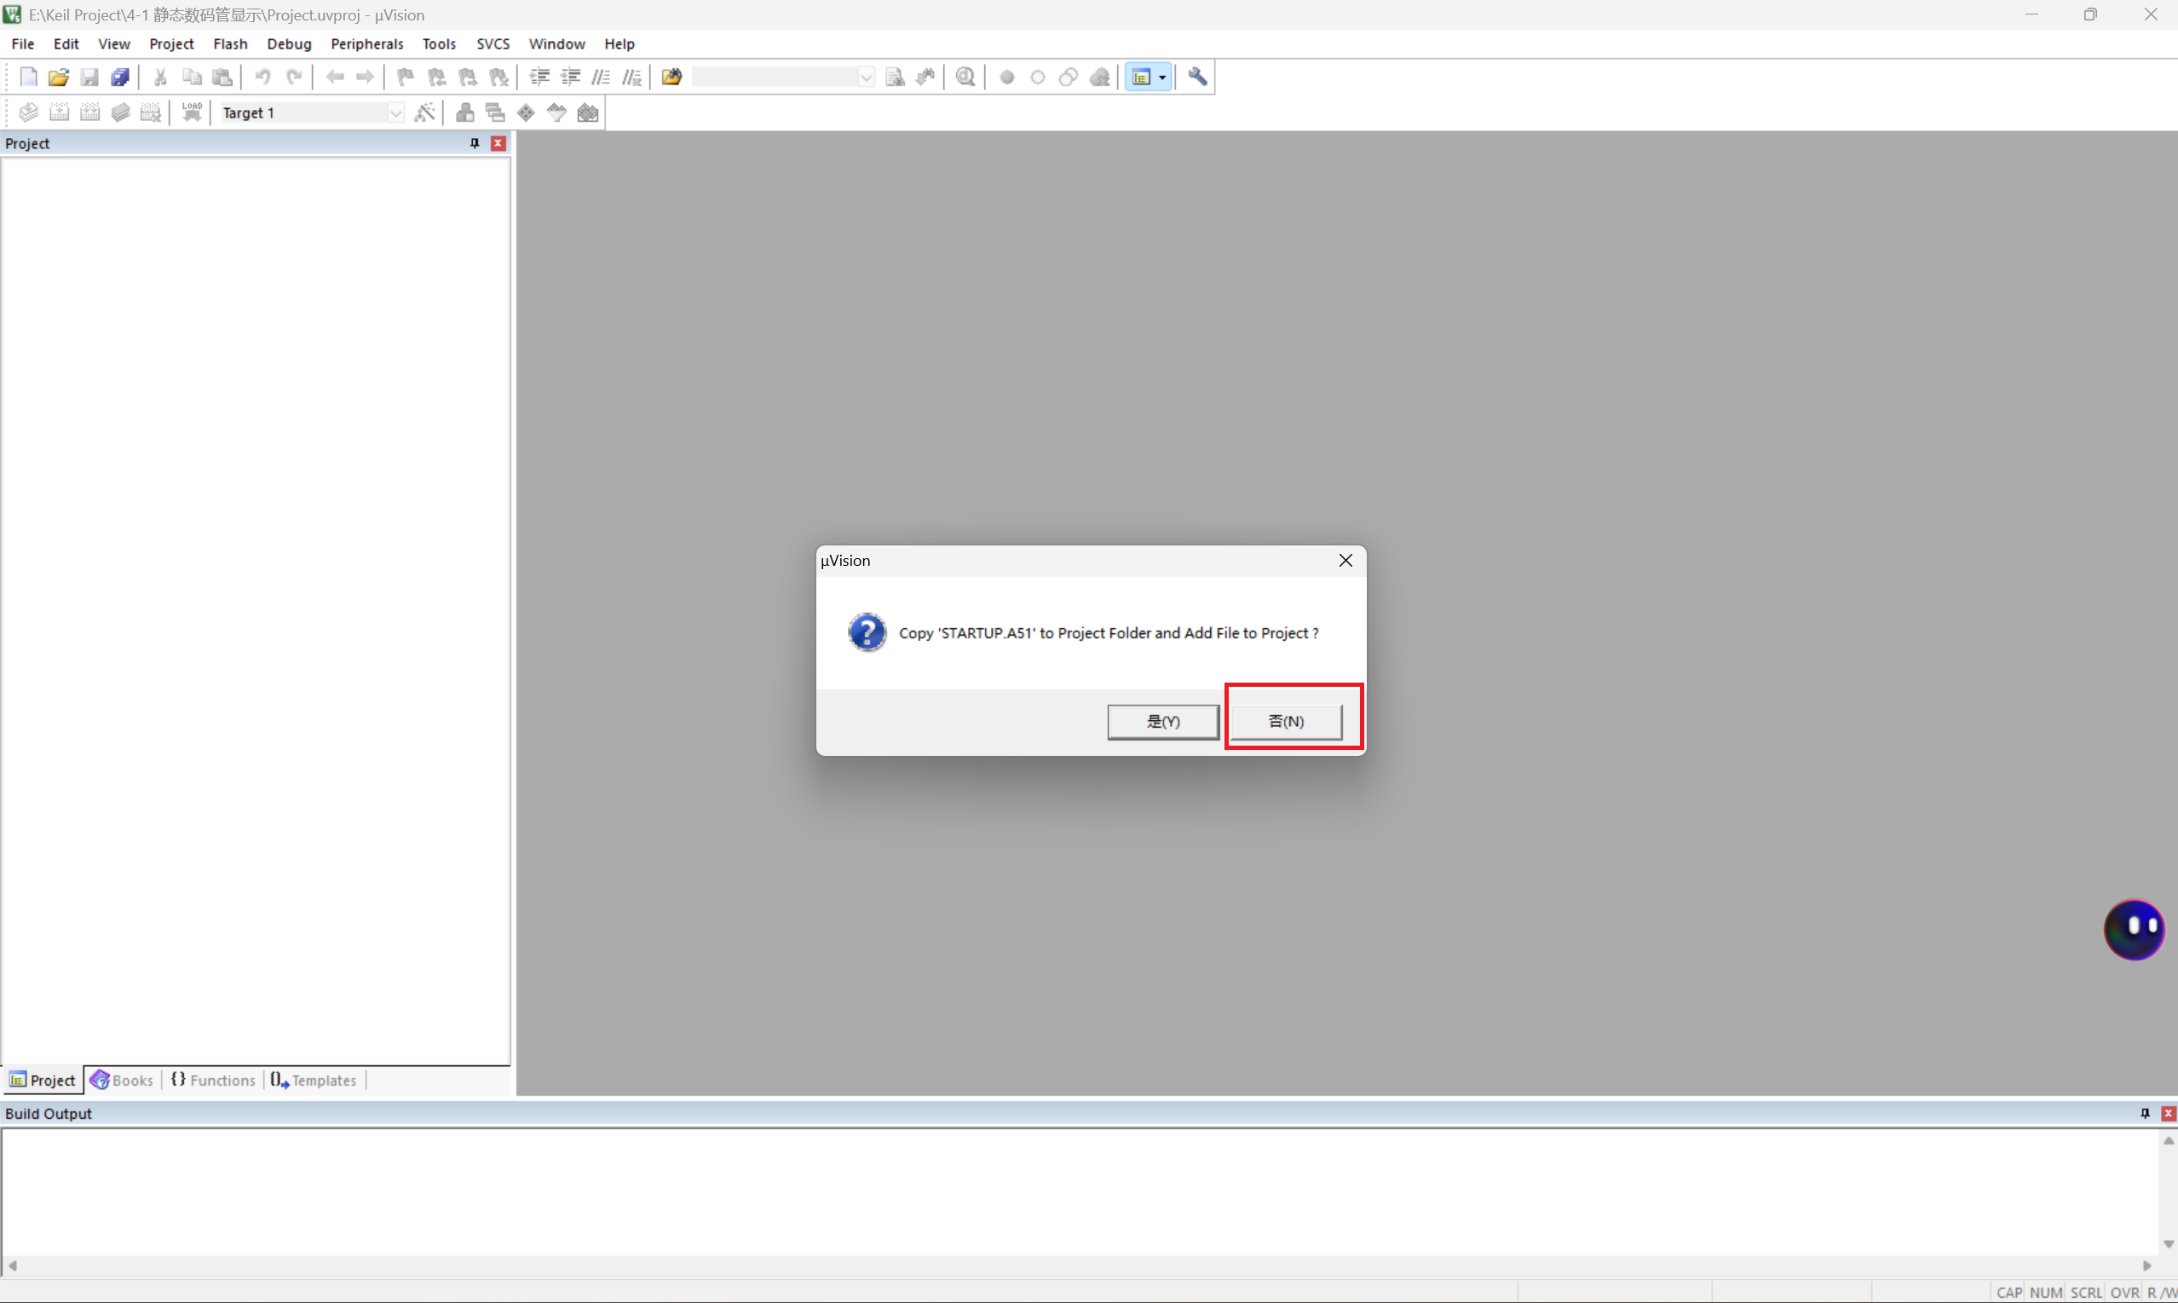Screen dimensions: 2178x1303
Task: Expand the window layout dropdown arrow
Action: [1162, 78]
